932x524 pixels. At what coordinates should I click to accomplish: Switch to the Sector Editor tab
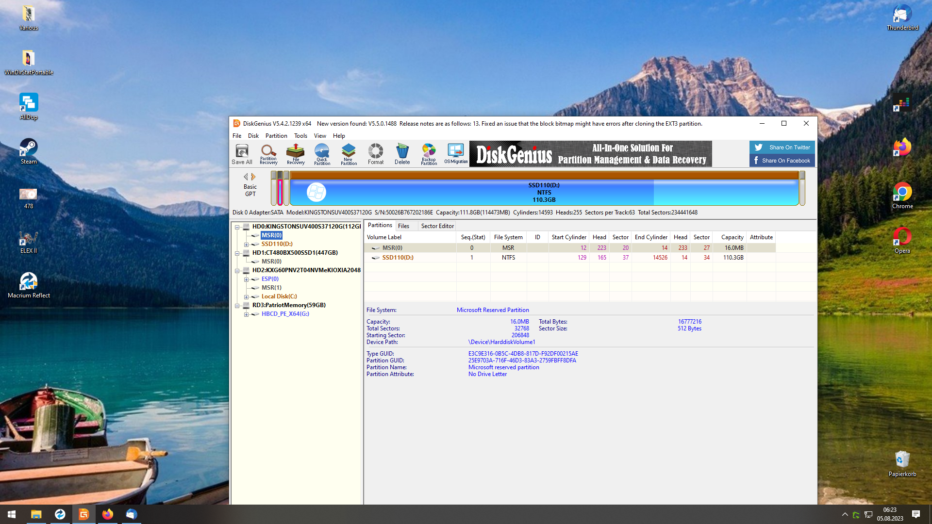(437, 226)
